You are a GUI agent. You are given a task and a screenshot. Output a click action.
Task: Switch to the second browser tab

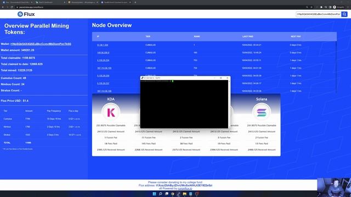coord(50,2)
